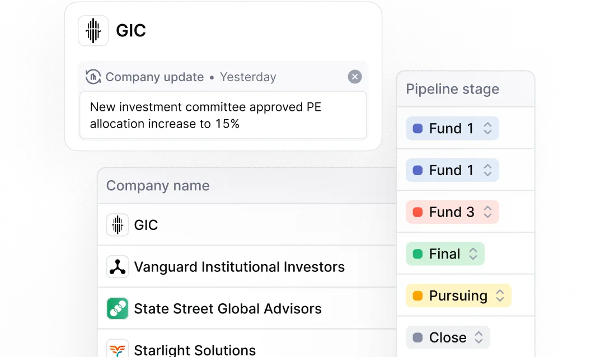Viewport: 591px width, 357px height.
Task: Click the GIC logo in the card header
Action: coord(93,31)
